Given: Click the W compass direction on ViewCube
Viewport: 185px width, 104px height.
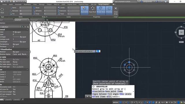Looking at the screenshot, I should pyautogui.click(x=175, y=32).
